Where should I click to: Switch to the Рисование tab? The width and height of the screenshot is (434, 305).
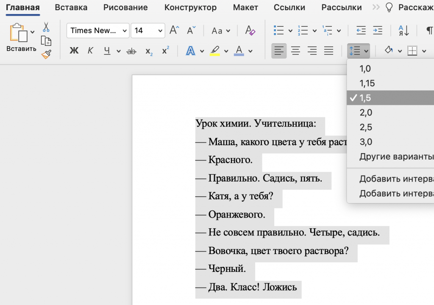point(125,8)
